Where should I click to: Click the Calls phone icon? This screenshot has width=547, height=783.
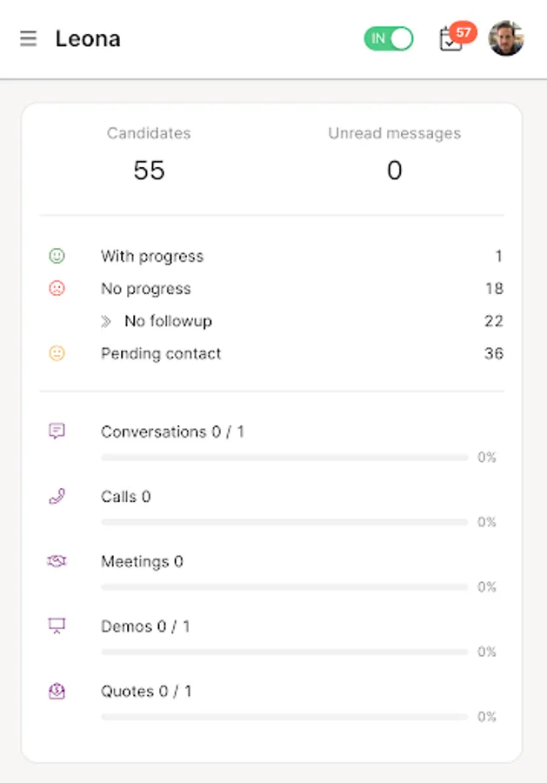tap(57, 497)
